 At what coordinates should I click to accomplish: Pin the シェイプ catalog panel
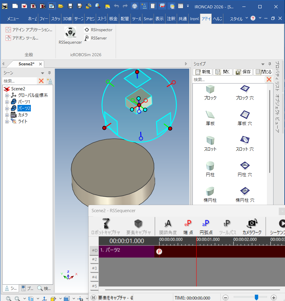(x=270, y=64)
